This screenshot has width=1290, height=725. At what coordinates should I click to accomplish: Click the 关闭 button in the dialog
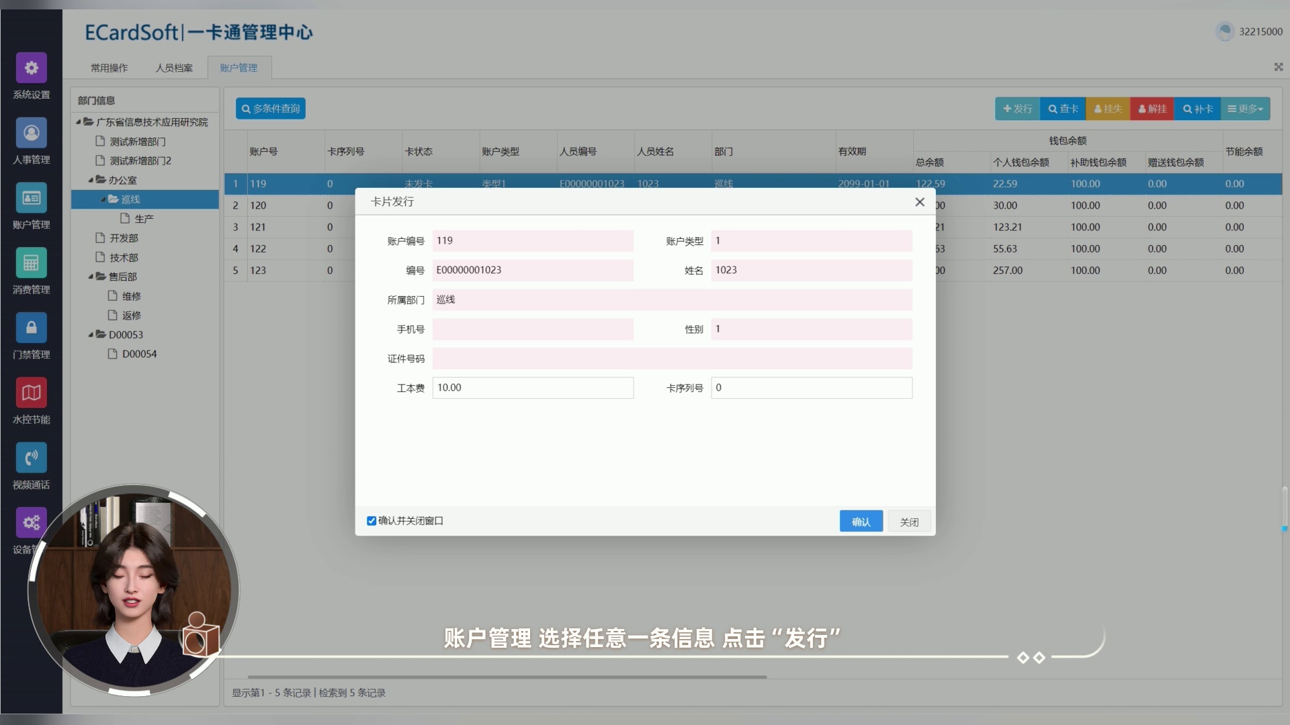click(x=909, y=522)
